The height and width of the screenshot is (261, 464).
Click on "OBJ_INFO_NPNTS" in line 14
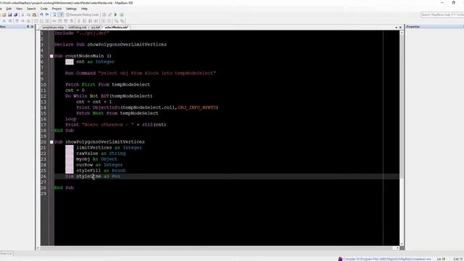196,107
